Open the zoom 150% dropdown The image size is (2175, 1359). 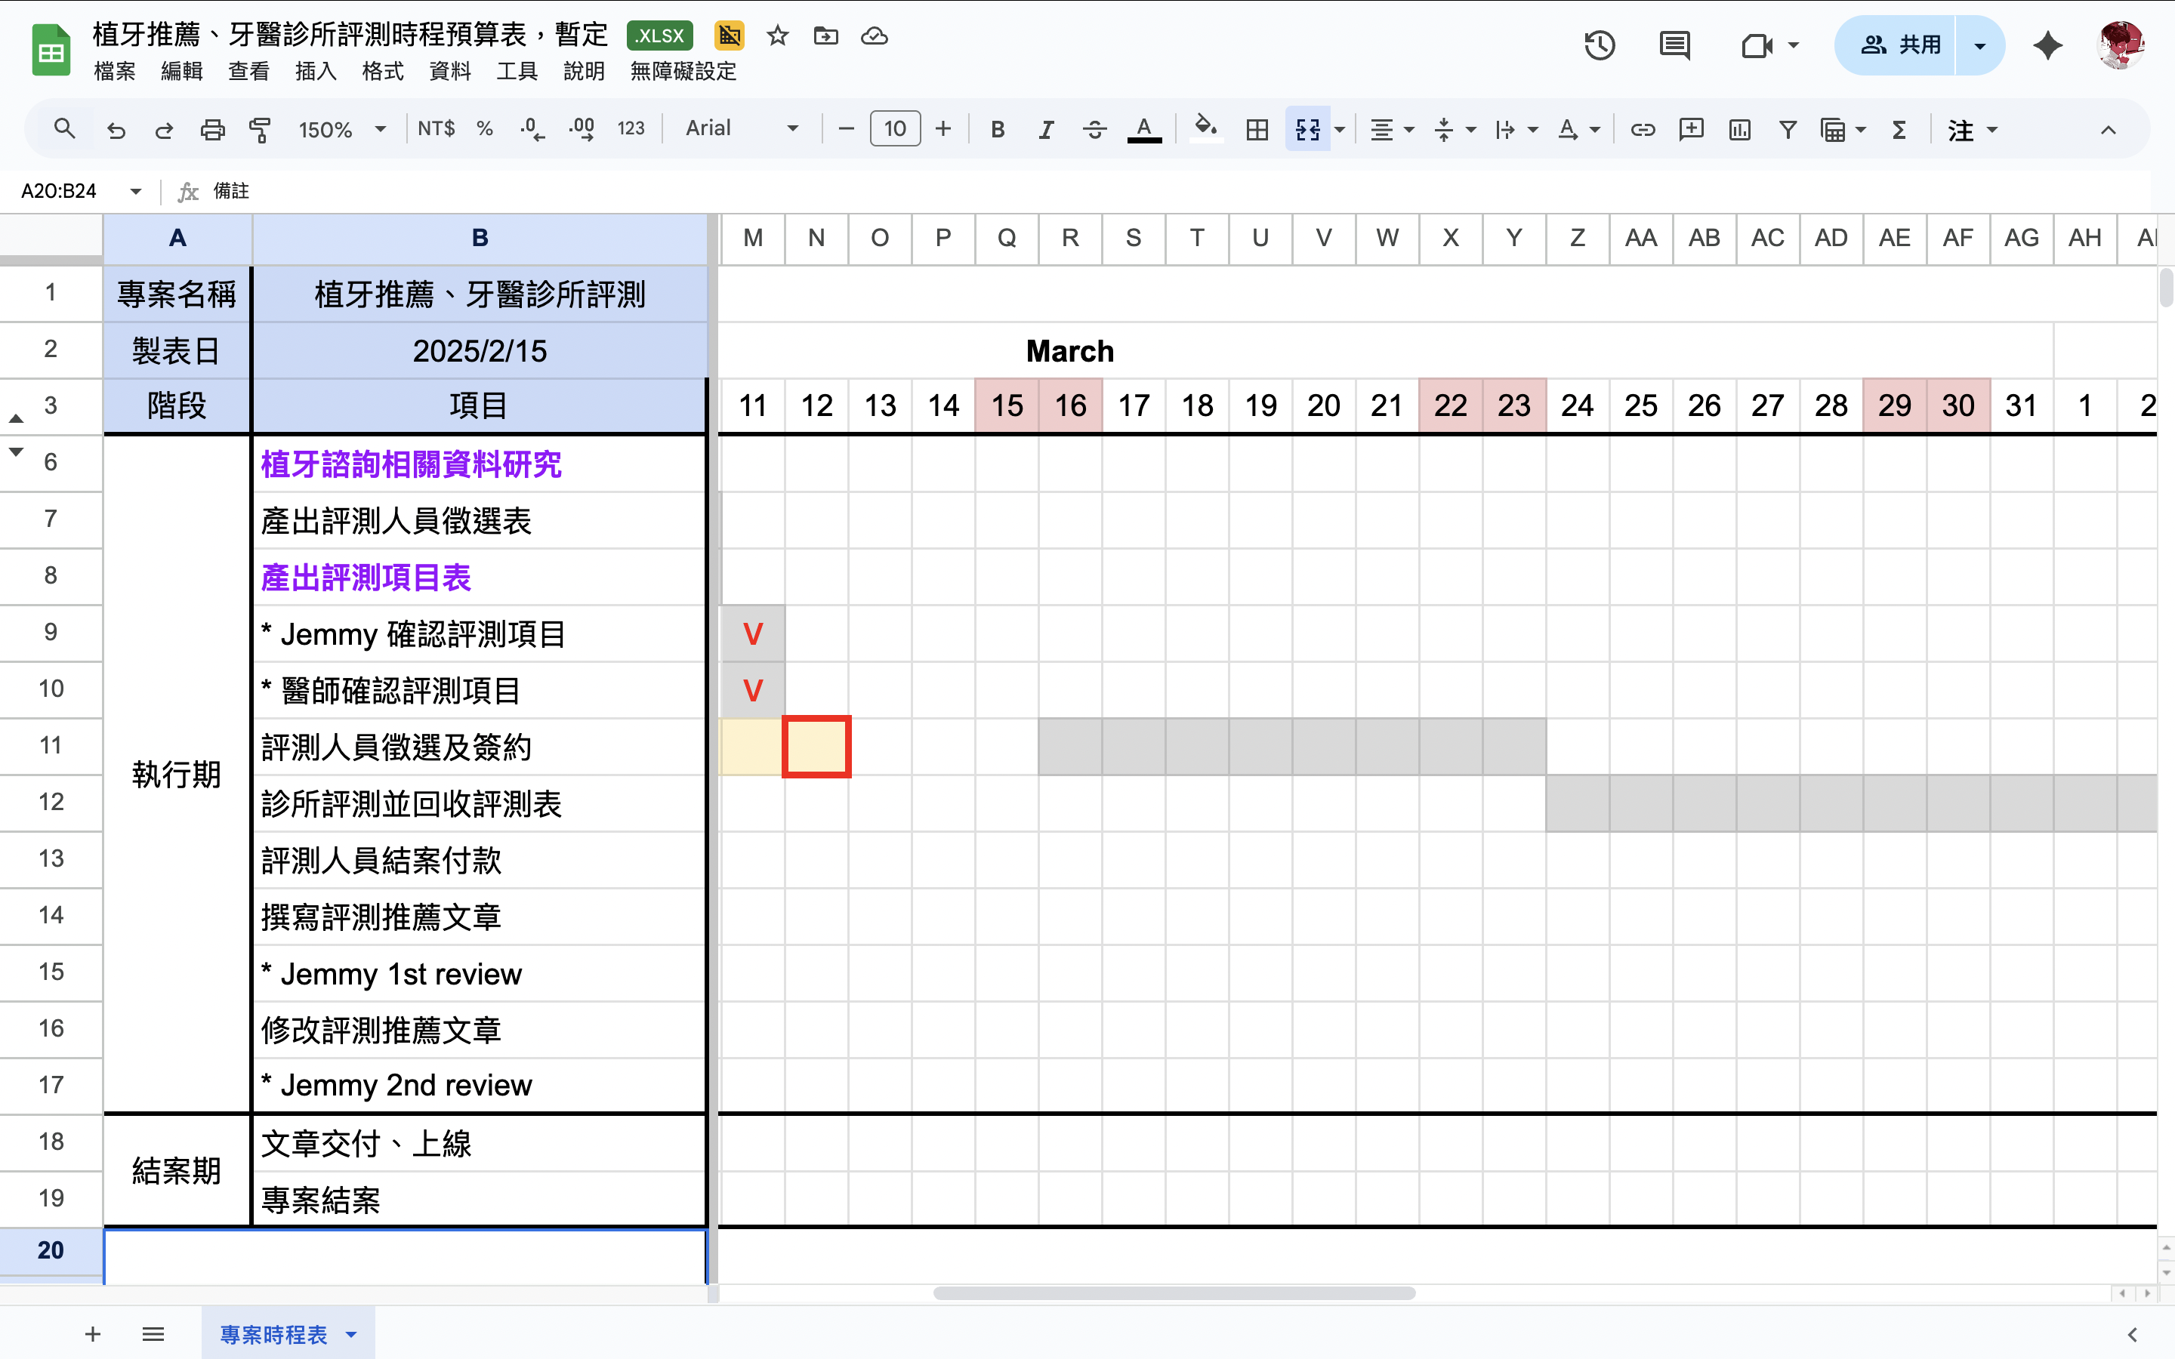point(341,129)
